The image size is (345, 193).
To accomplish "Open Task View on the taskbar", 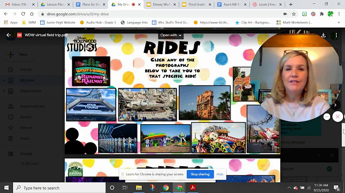I will (x=125, y=188).
